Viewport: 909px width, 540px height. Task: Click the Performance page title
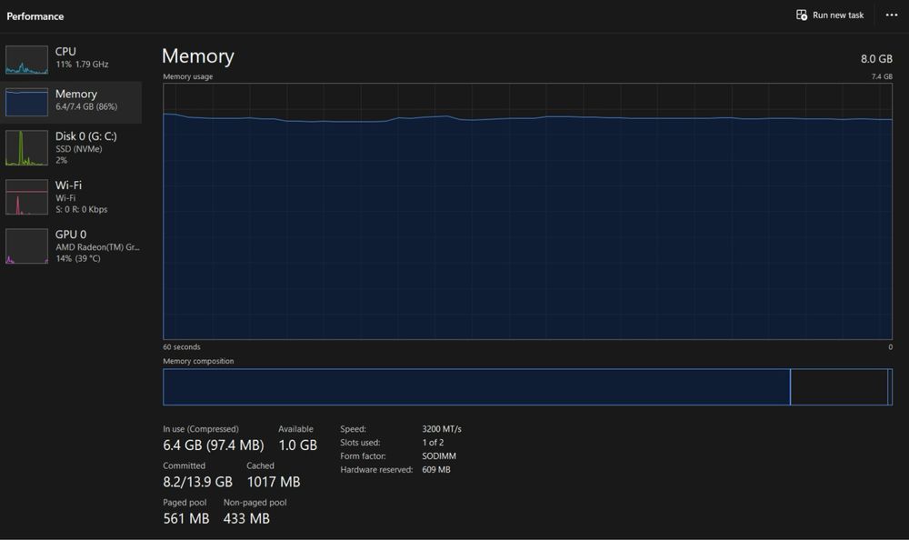point(35,16)
